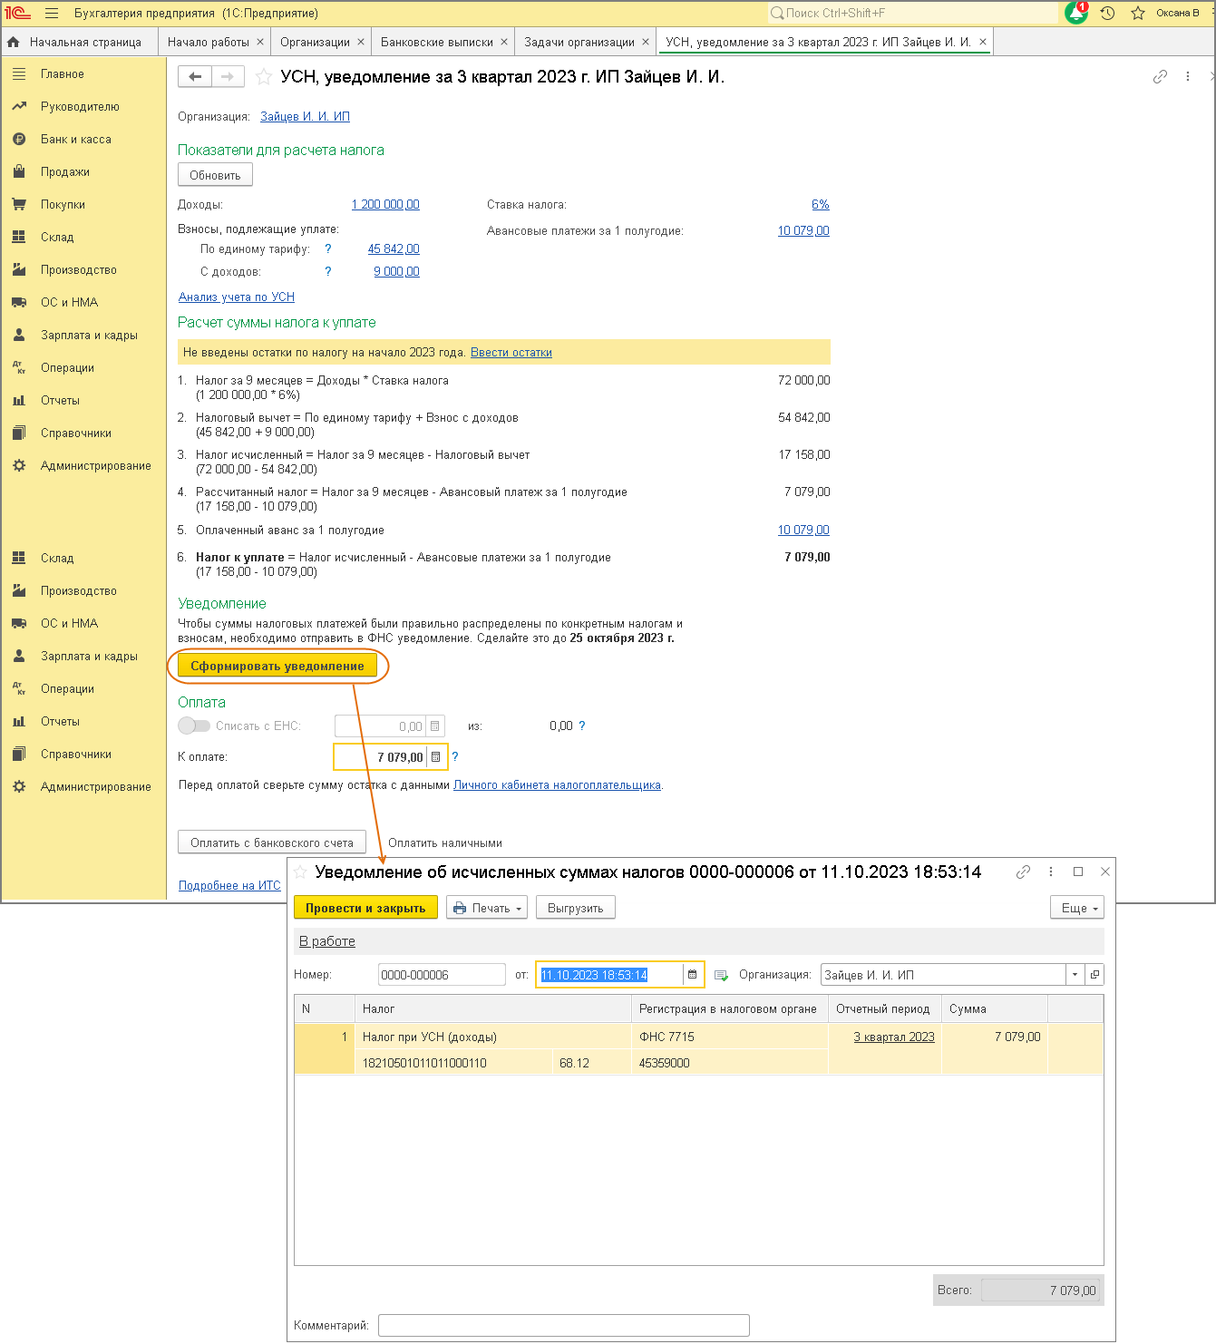Open the history clock icon

coord(1107,13)
